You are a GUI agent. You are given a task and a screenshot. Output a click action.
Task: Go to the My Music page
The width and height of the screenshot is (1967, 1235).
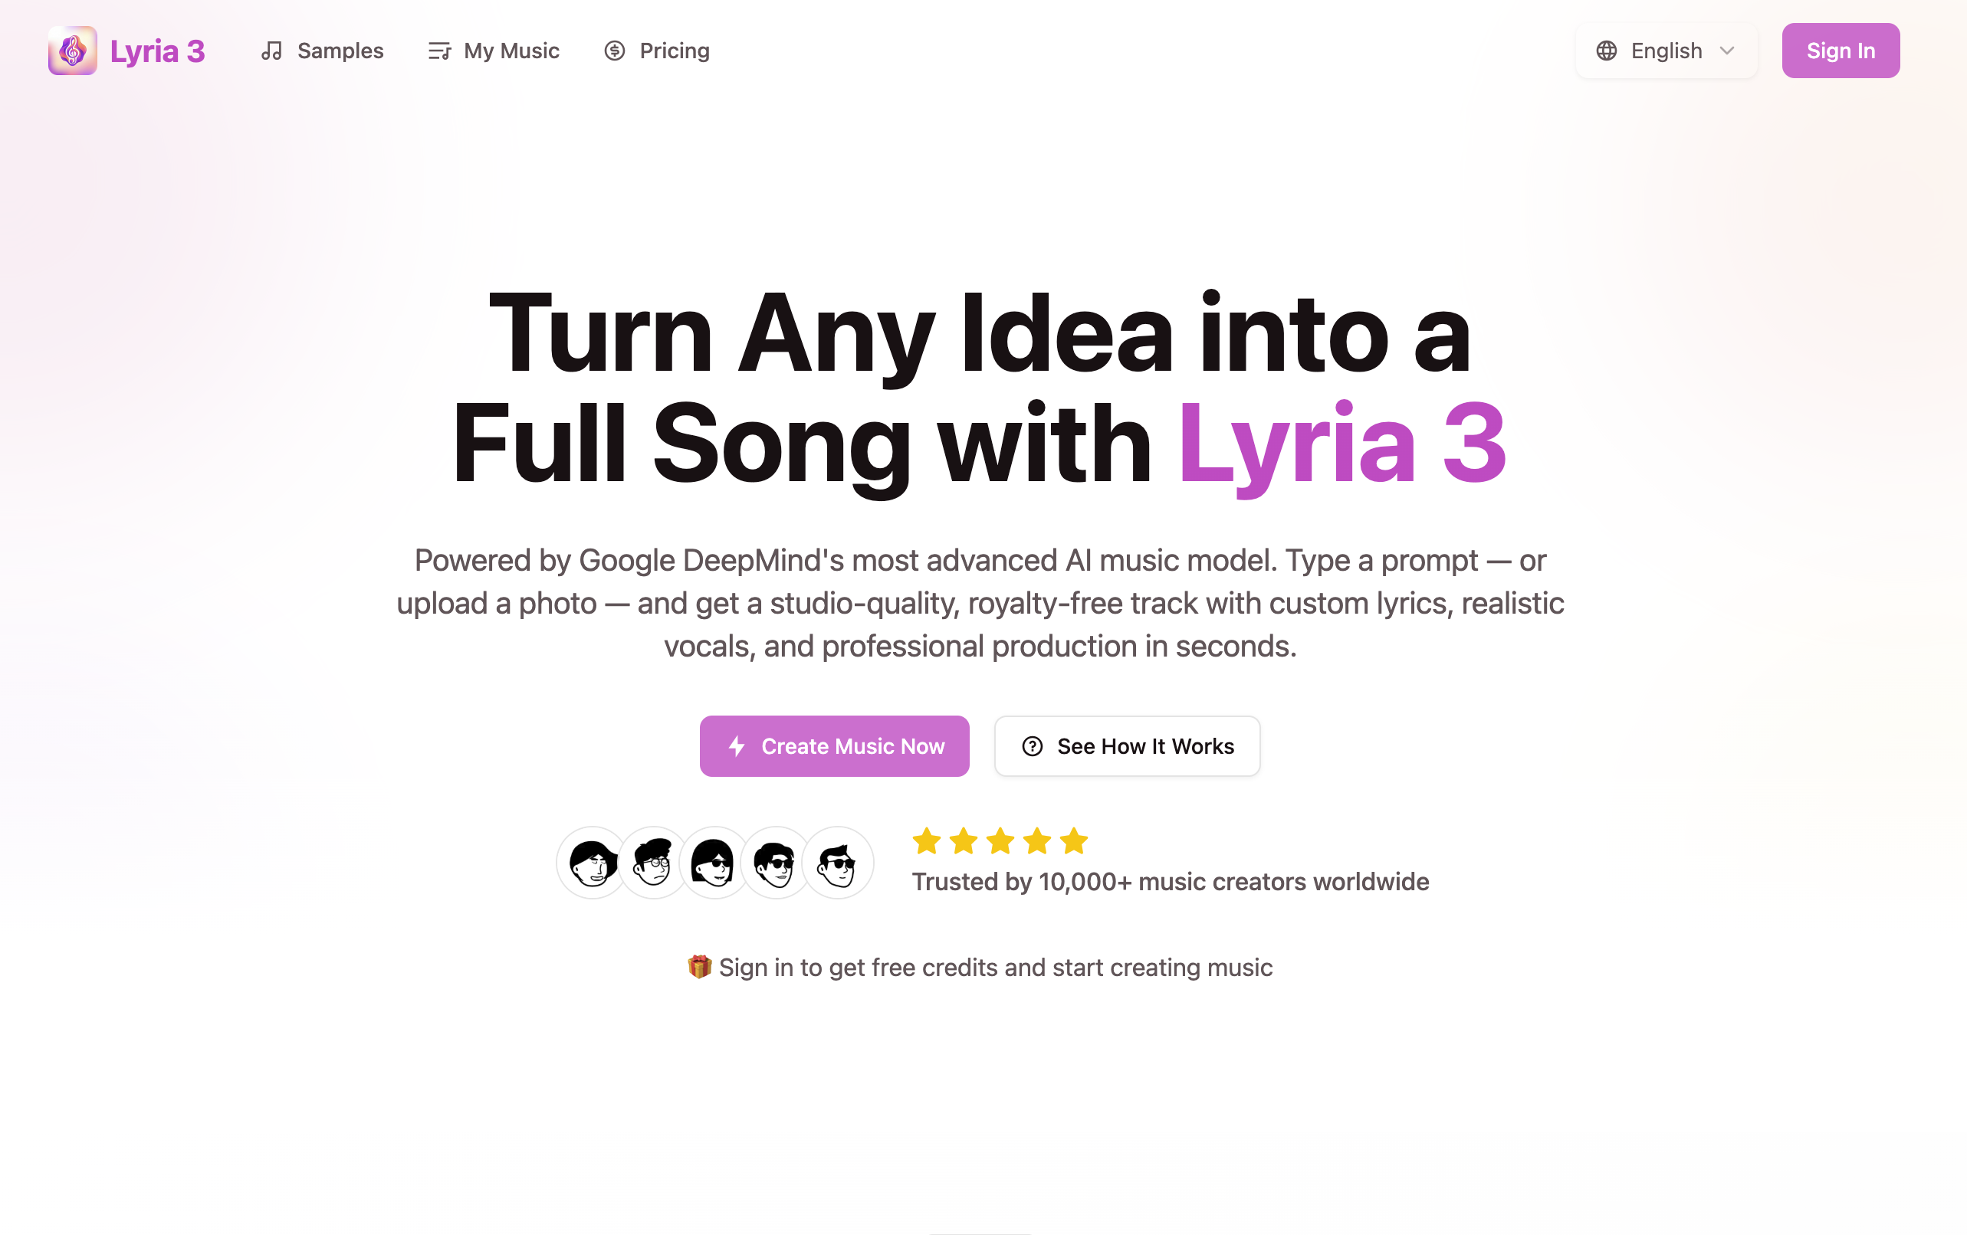point(511,51)
